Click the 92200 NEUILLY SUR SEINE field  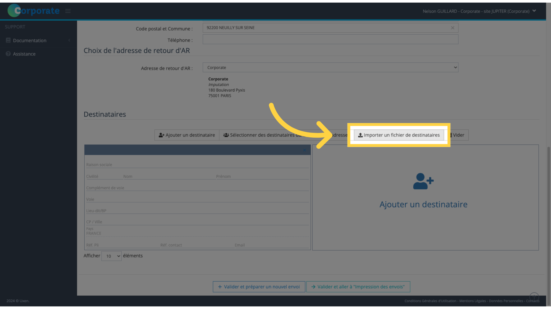[x=330, y=28]
